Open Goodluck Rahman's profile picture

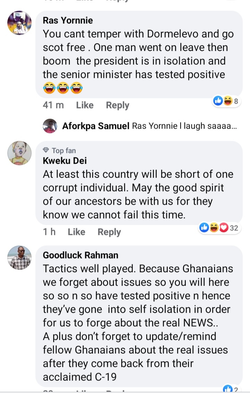pyautogui.click(x=19, y=258)
